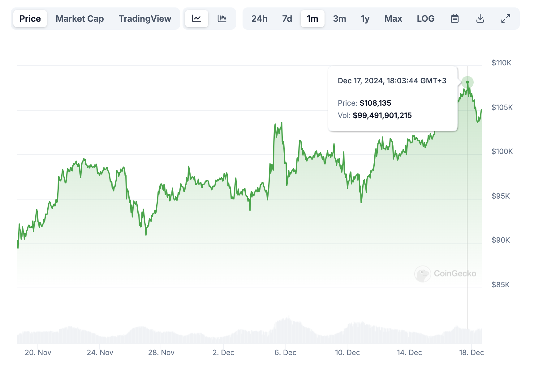Open the TradingView tab
The height and width of the screenshot is (365, 534).
[x=145, y=19]
